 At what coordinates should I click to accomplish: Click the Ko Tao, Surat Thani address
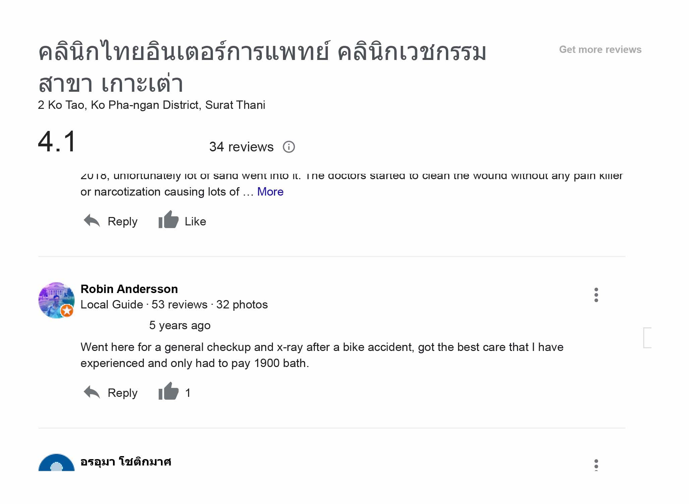click(151, 105)
